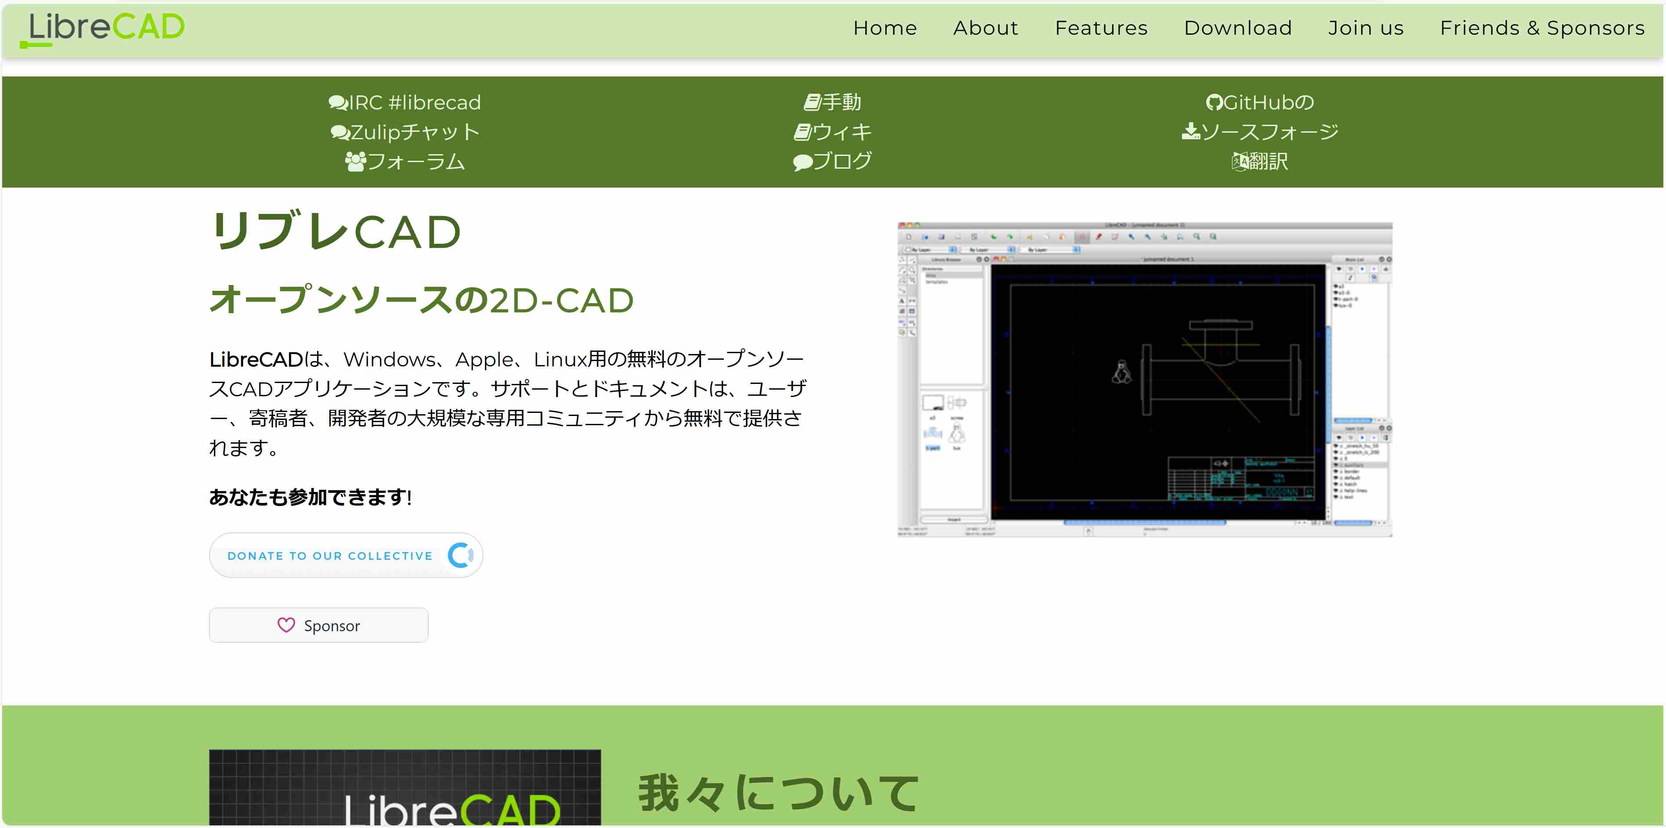This screenshot has width=1666, height=828.
Task: Open 手動 manual link
Action: pos(842,102)
